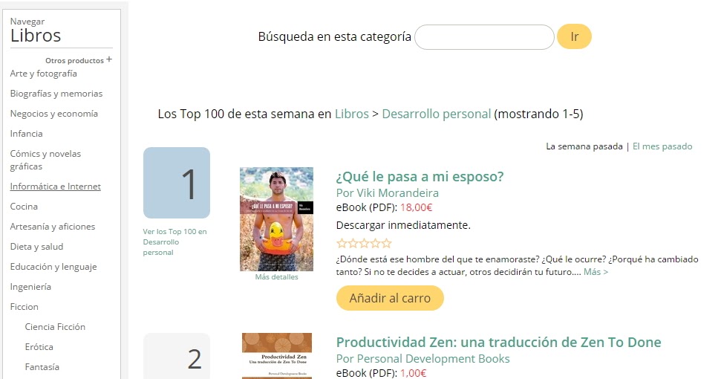Click the search field for this category
This screenshot has width=721, height=379.
[484, 37]
